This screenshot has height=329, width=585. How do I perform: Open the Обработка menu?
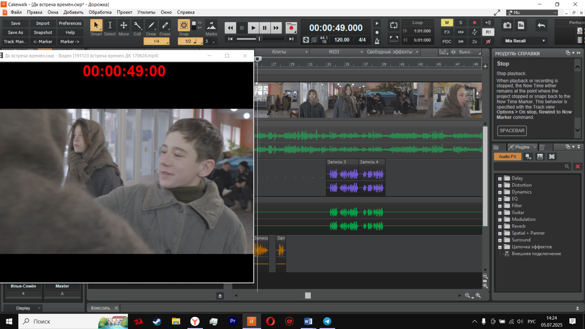100,12
